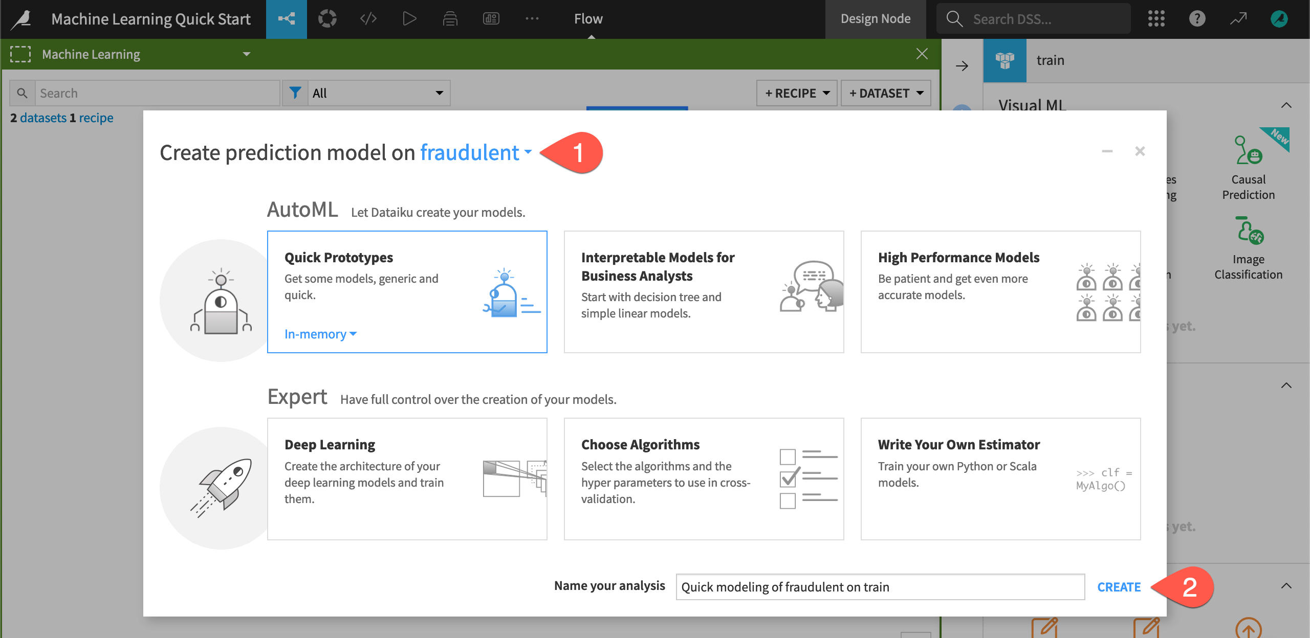The width and height of the screenshot is (1310, 638).
Task: Collapse the second right panel section
Action: (x=1286, y=385)
